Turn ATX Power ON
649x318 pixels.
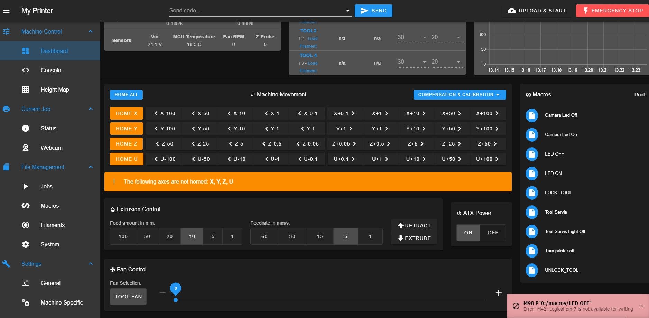pyautogui.click(x=468, y=233)
